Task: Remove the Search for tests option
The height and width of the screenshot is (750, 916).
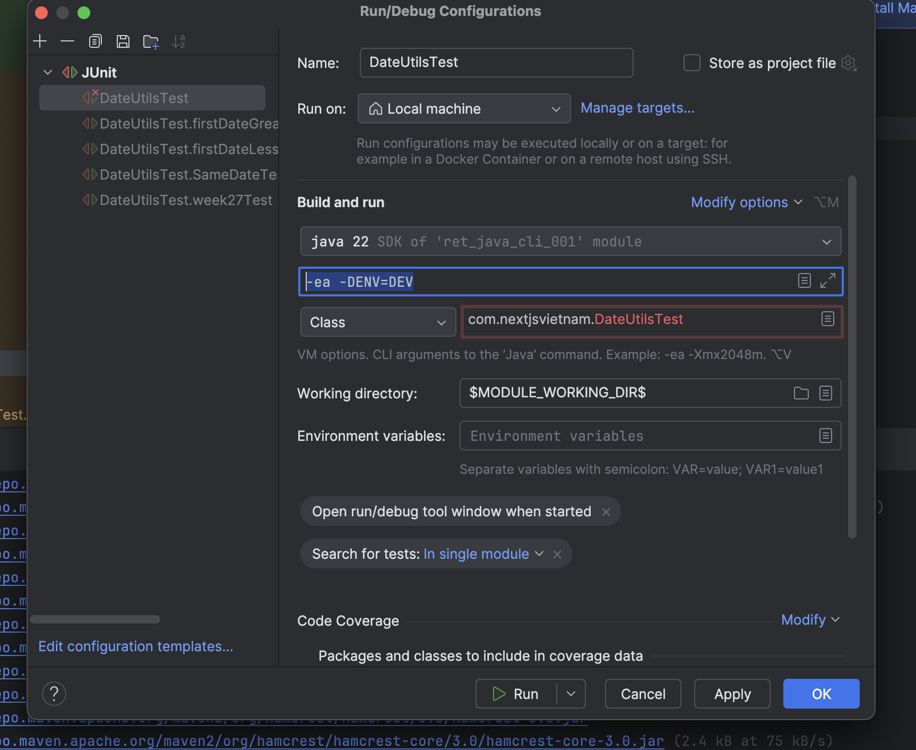Action: tap(557, 554)
